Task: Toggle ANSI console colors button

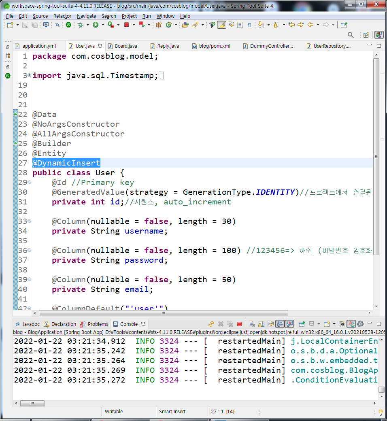Action: click(351, 324)
